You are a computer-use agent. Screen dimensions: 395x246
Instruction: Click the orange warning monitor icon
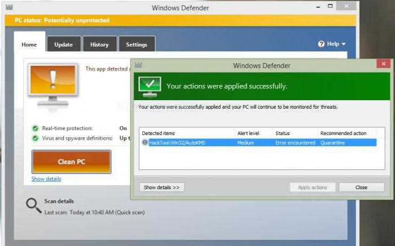point(53,85)
